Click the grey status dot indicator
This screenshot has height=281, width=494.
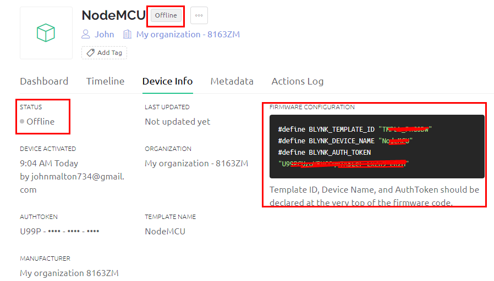point(22,121)
